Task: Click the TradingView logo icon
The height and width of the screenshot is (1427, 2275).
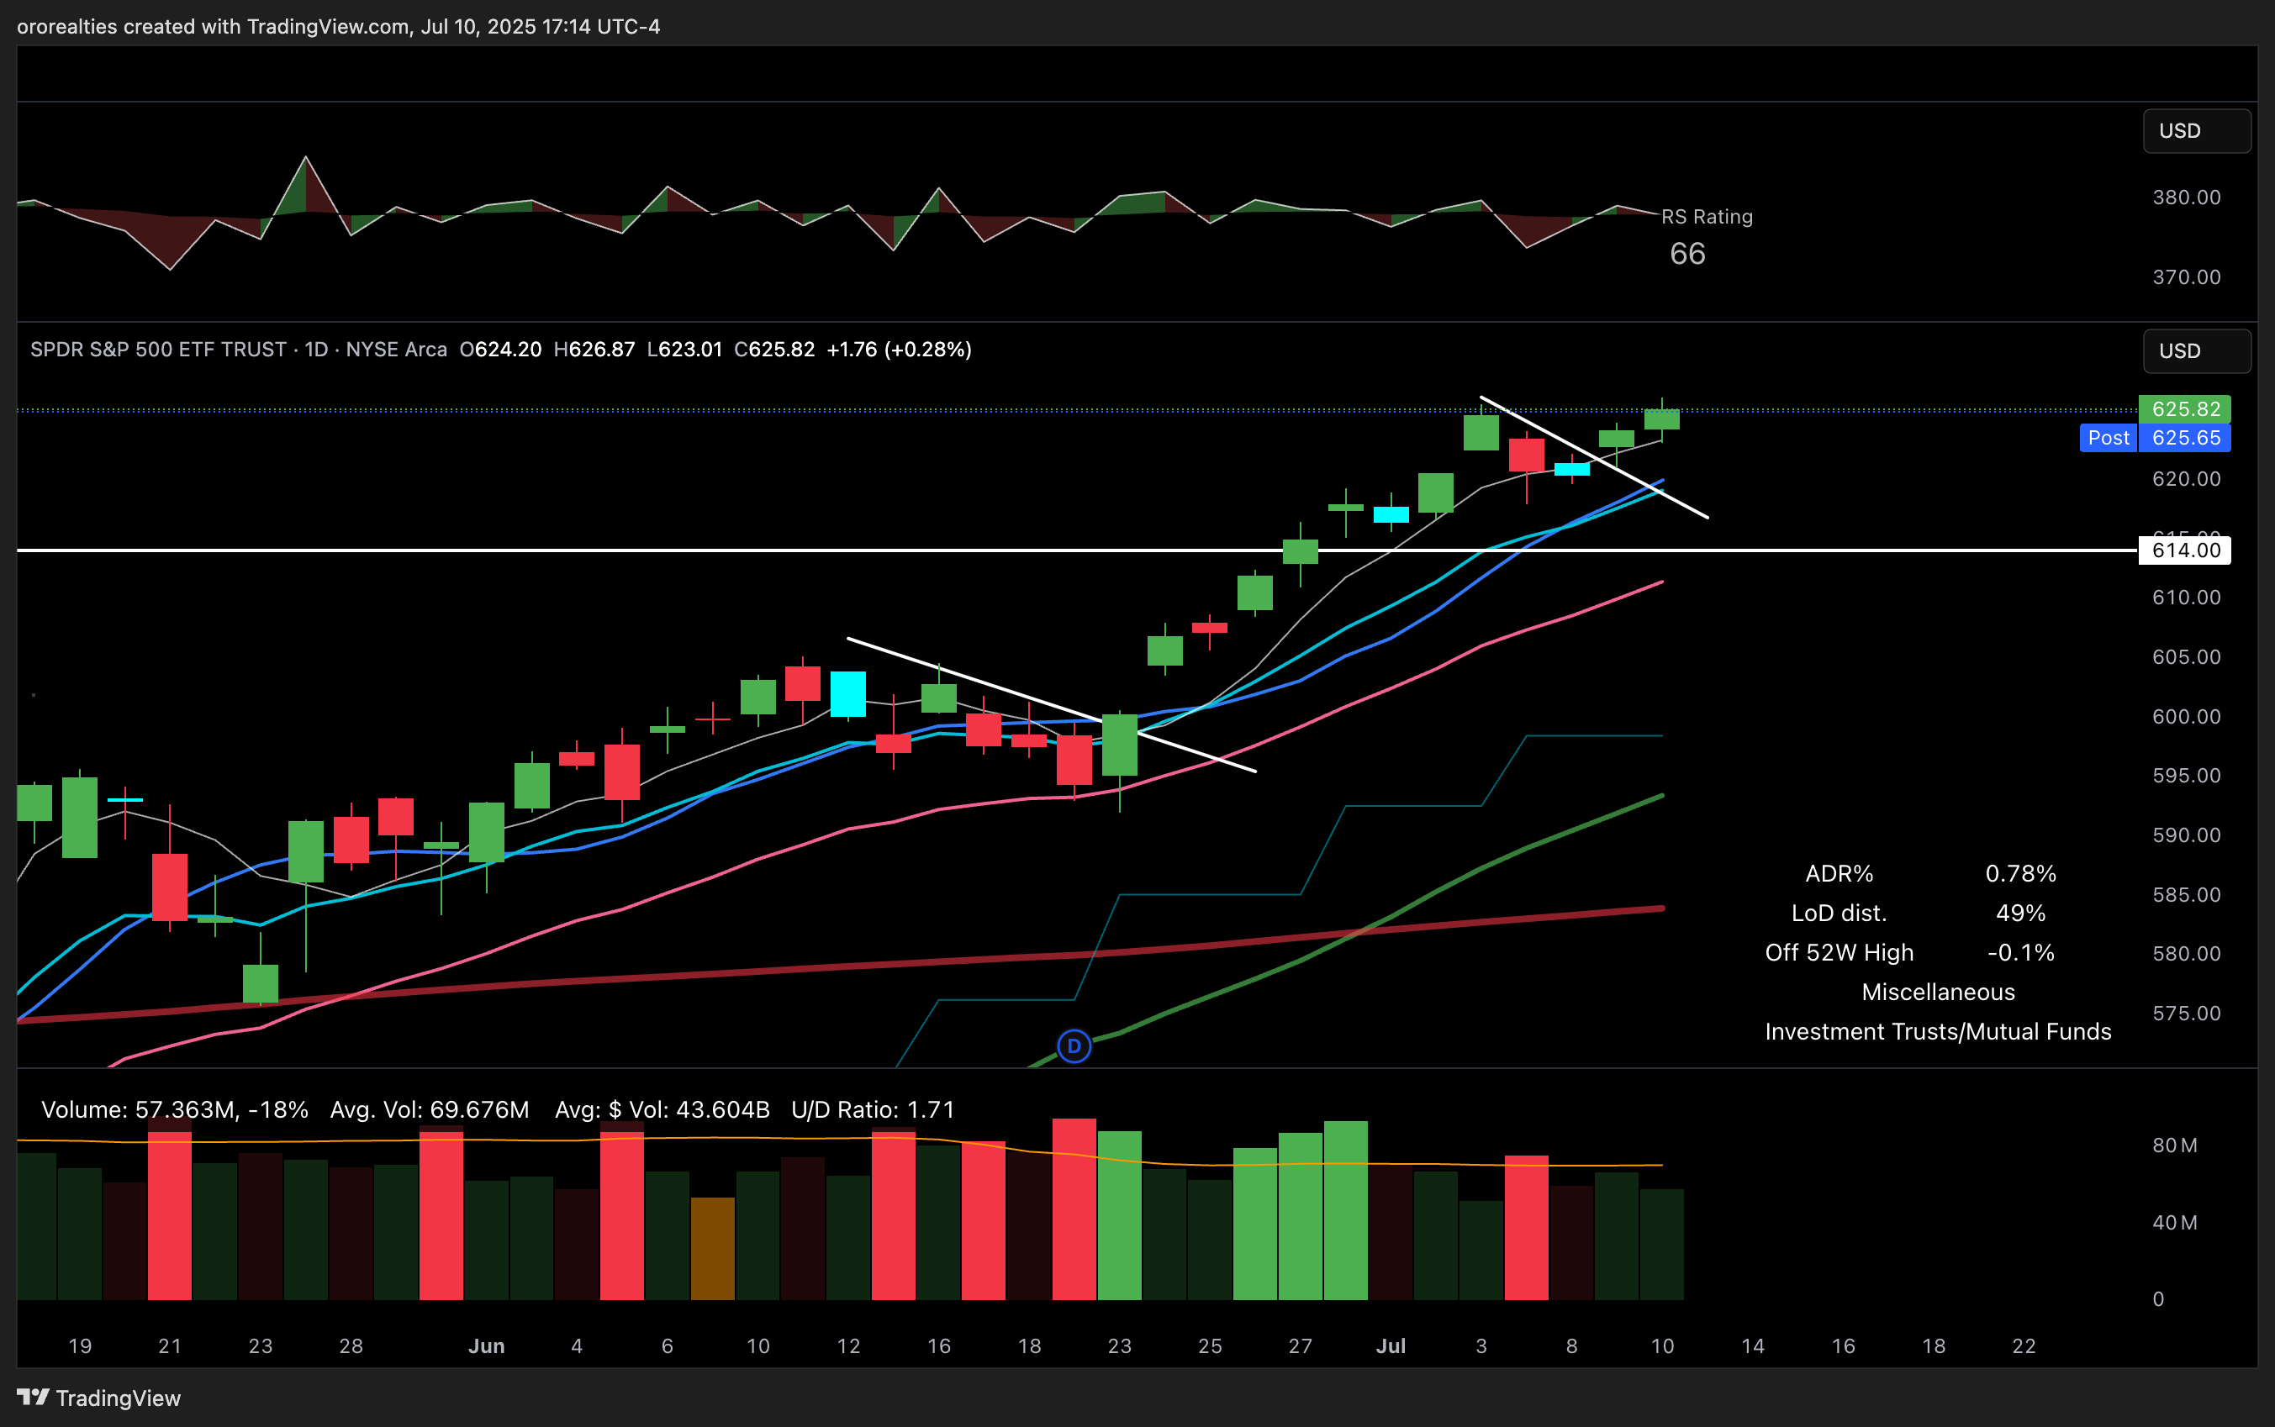Action: [33, 1397]
